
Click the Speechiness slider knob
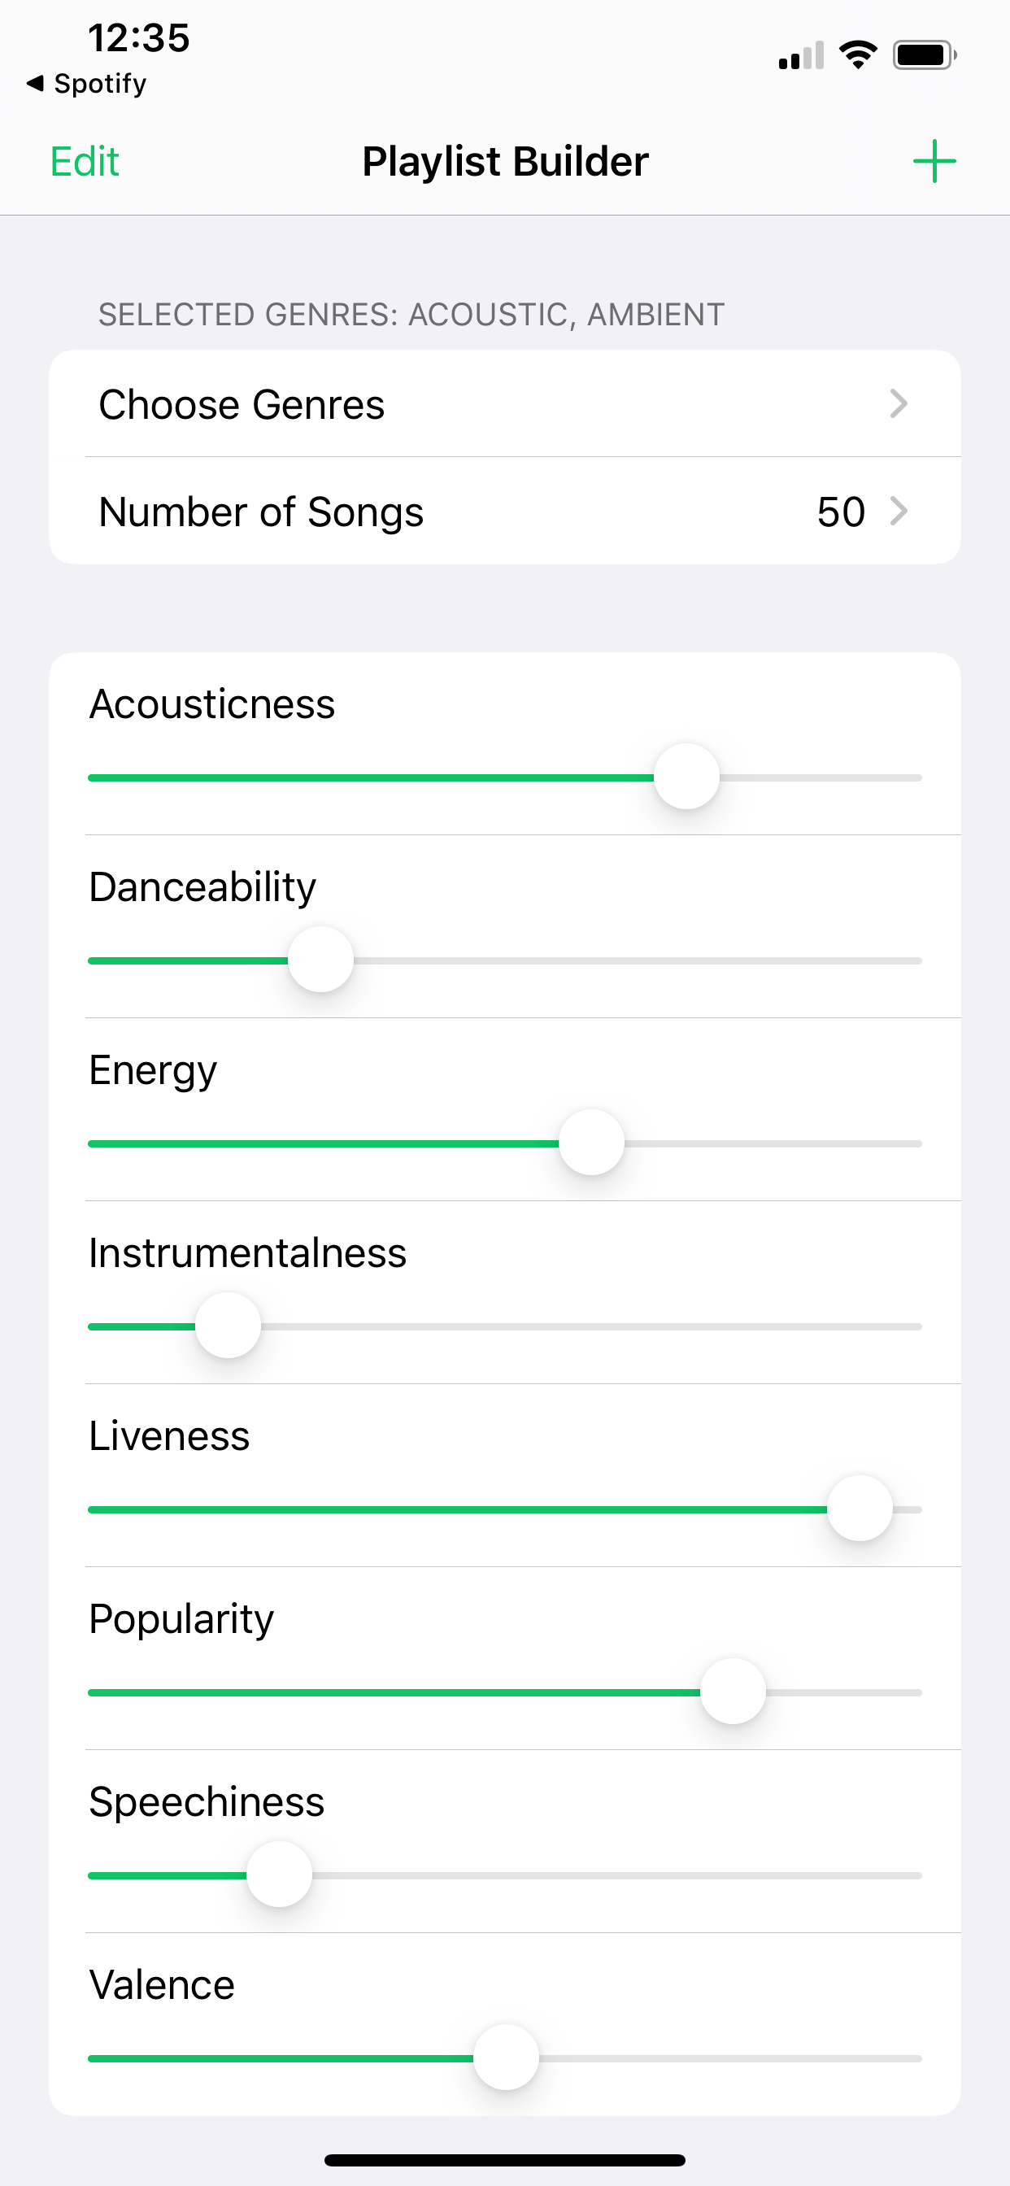pos(279,1875)
